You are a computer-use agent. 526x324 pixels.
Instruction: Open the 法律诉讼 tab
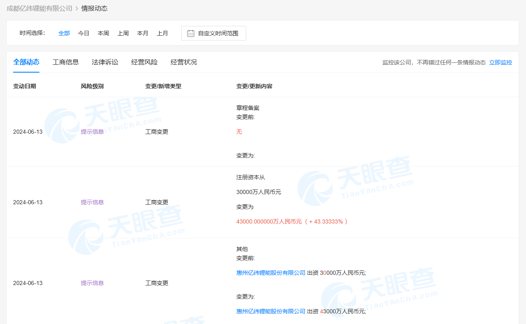105,62
